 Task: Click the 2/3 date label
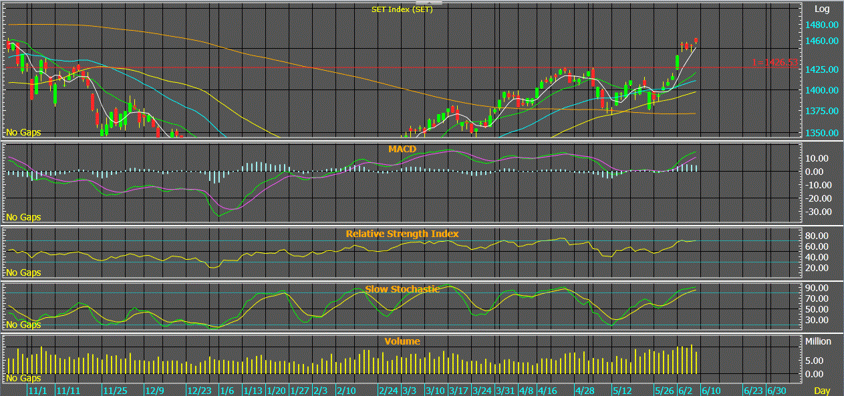tap(320, 390)
